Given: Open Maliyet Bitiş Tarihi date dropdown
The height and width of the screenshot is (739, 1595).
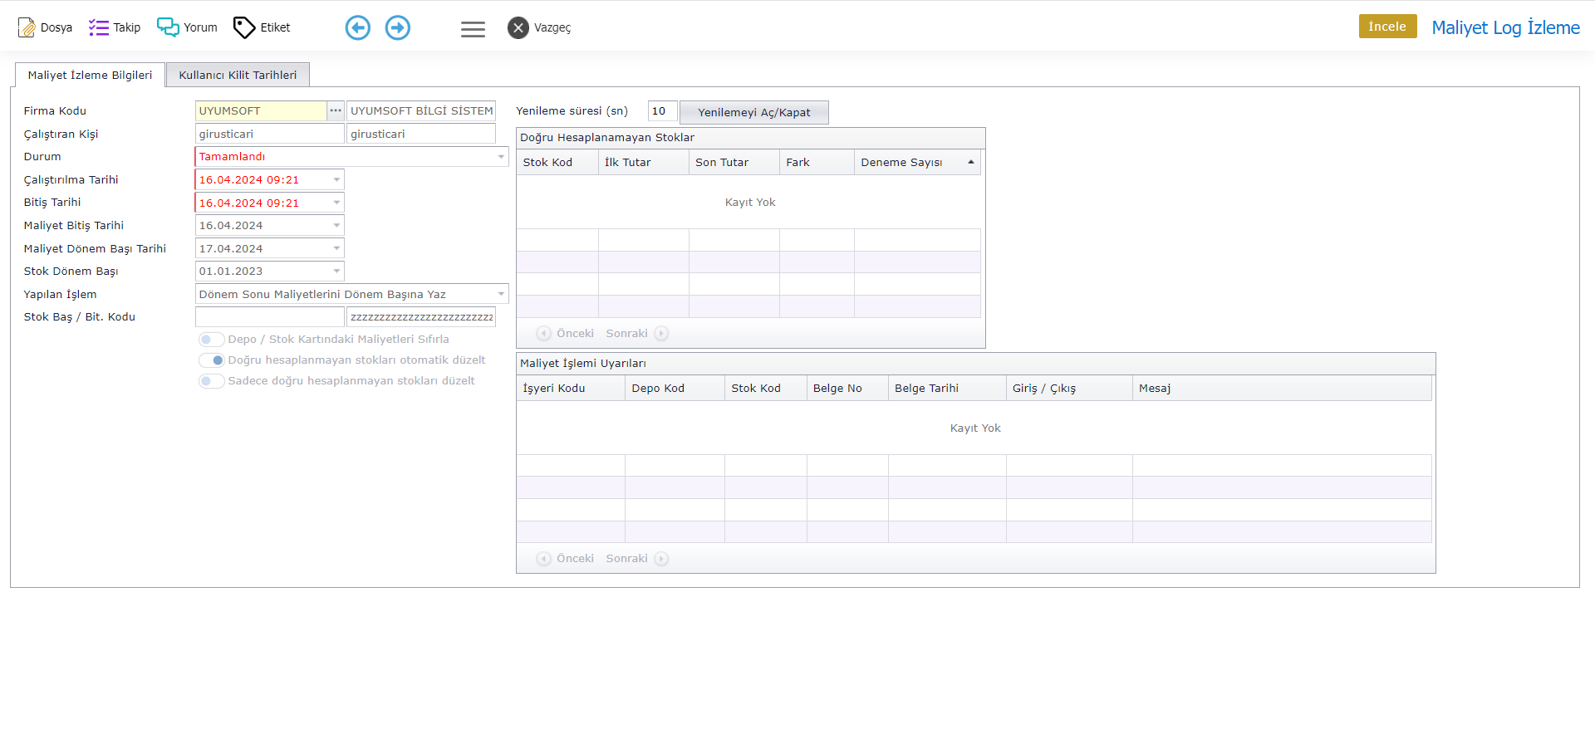Looking at the screenshot, I should pyautogui.click(x=336, y=225).
